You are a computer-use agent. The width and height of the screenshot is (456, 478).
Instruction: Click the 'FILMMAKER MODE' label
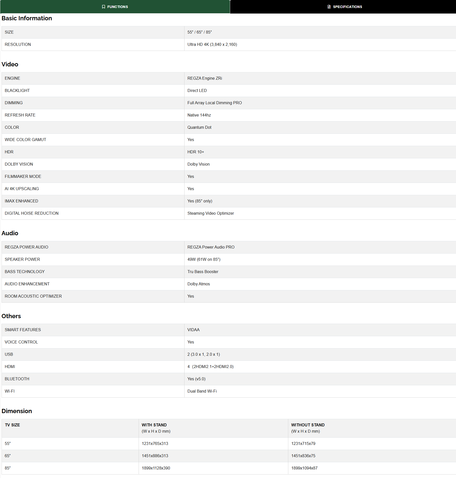click(23, 176)
